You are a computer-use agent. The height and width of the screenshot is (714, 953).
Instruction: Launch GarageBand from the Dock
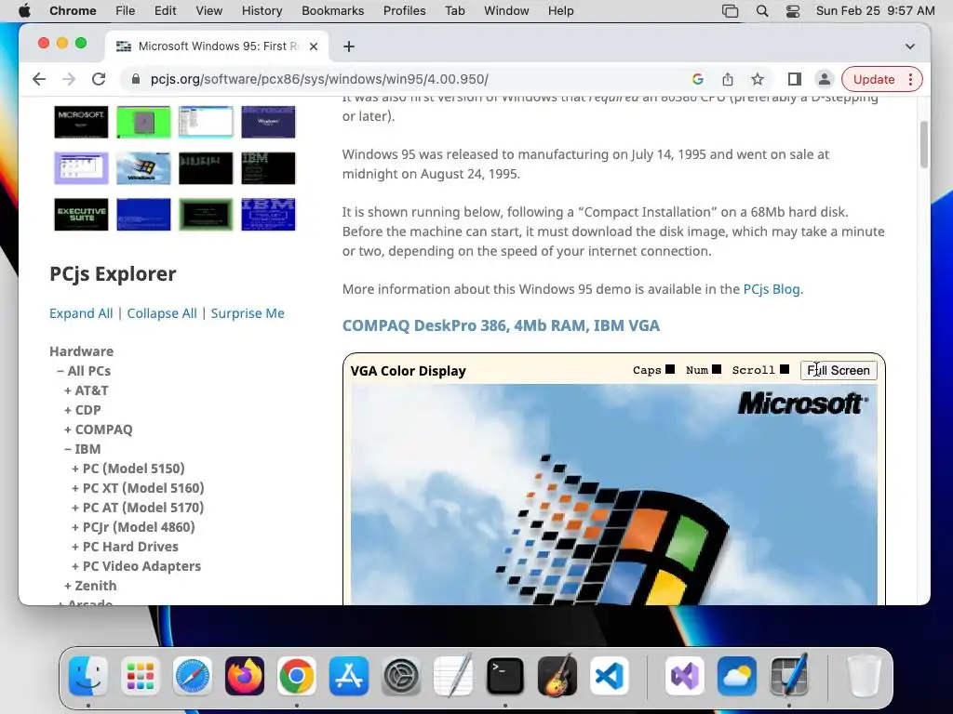coord(557,676)
